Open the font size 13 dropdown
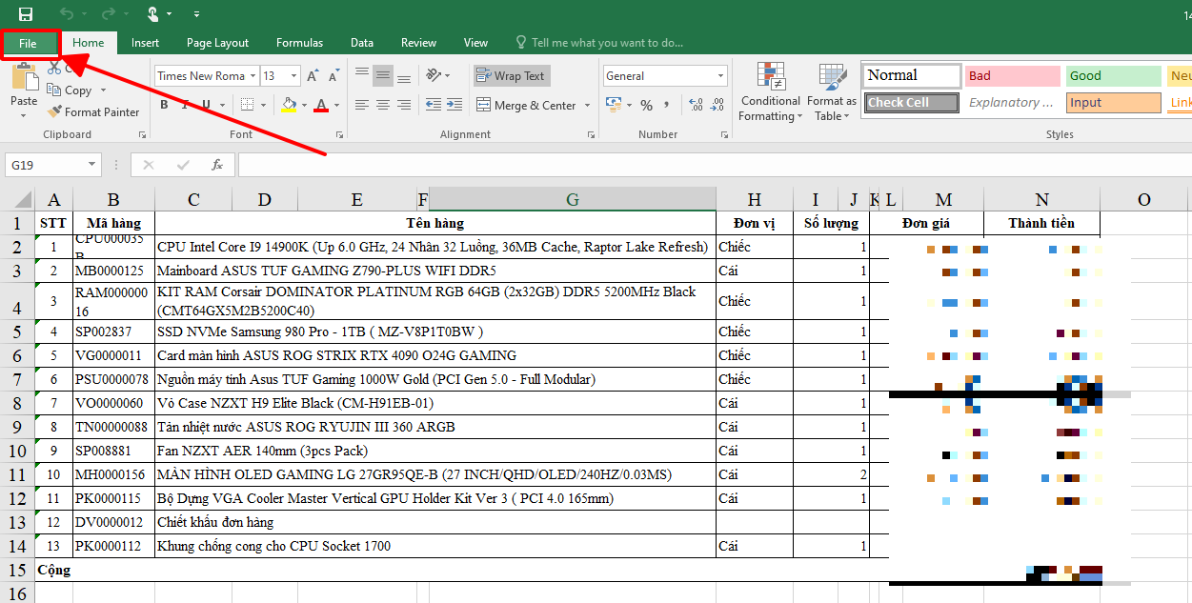The width and height of the screenshot is (1192, 603). (x=293, y=76)
